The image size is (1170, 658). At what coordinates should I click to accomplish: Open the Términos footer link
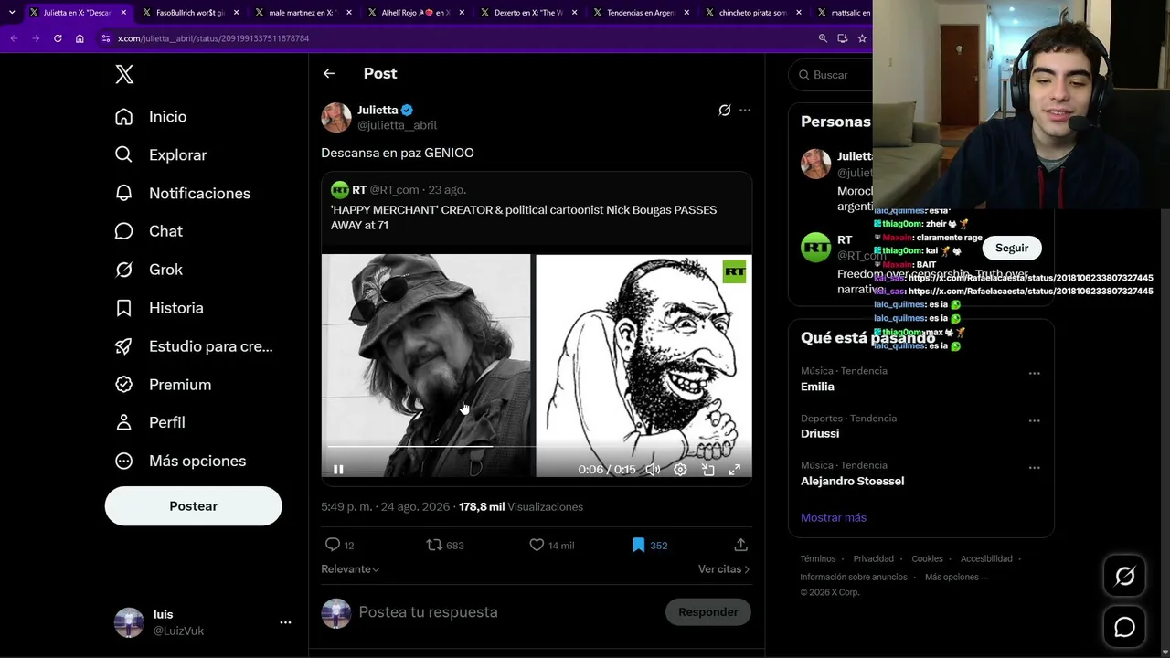[x=818, y=559]
